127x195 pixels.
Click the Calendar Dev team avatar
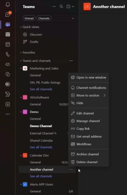[x=25, y=155]
